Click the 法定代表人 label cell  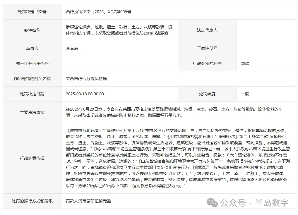pyautogui.click(x=207, y=30)
